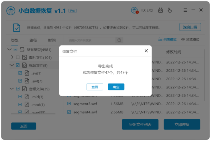The image size is (210, 141).
Task: Click the 视频文件 video type icon
Action: 25,65
